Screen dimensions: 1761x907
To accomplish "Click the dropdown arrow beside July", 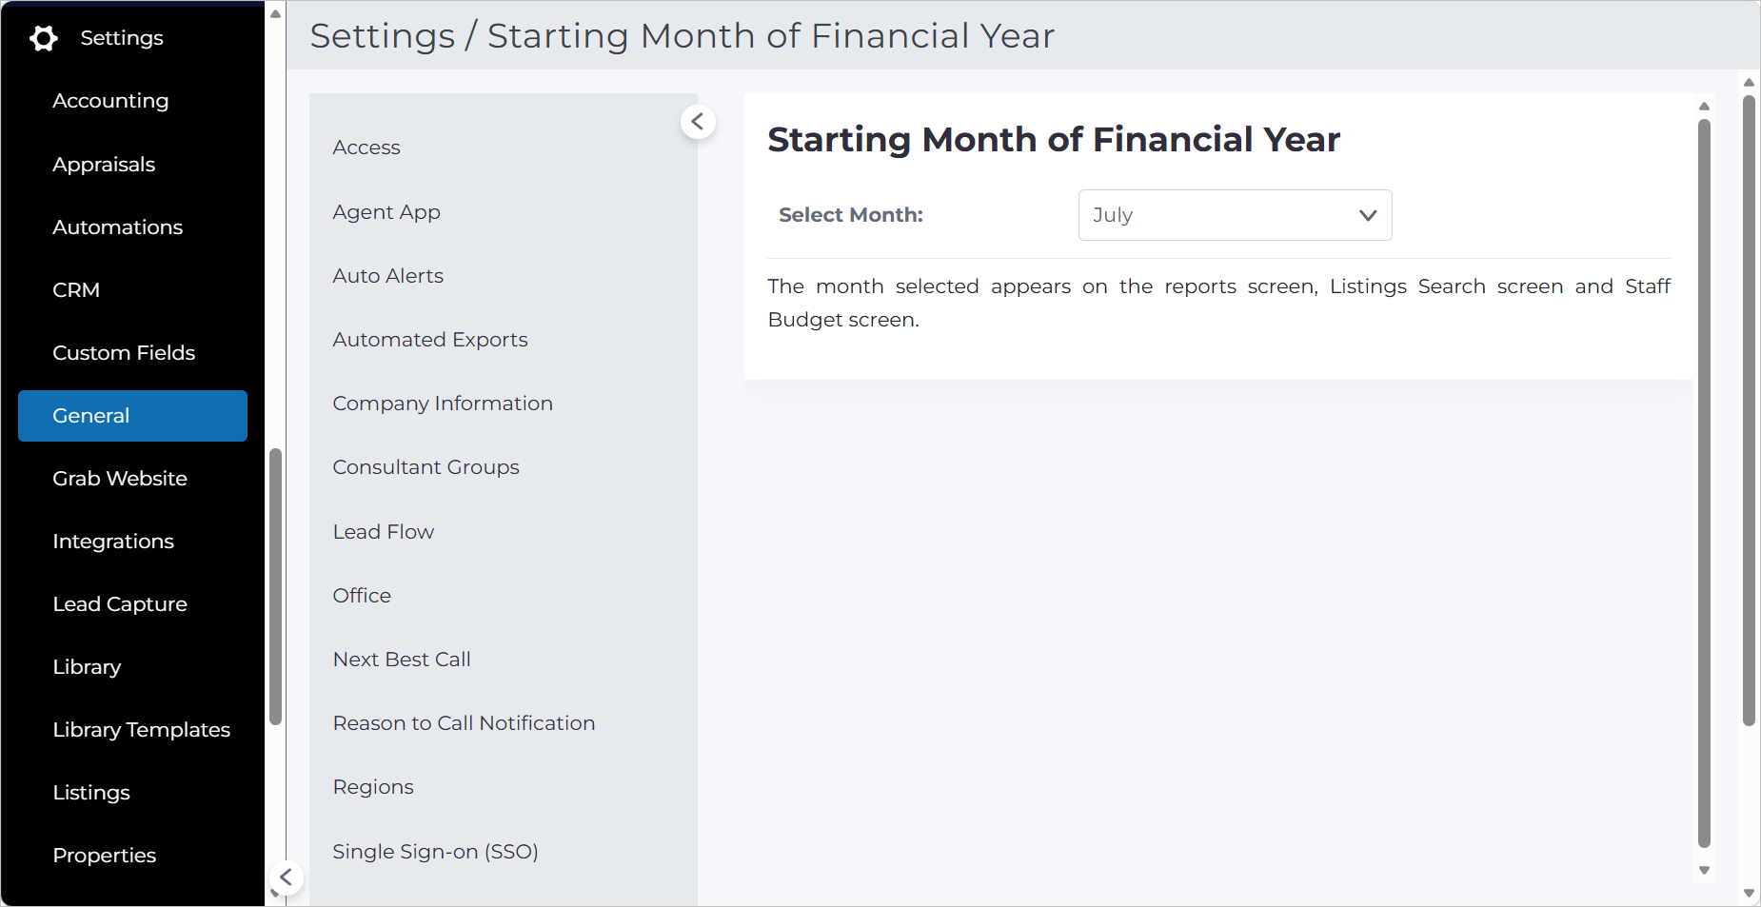I will tap(1368, 215).
